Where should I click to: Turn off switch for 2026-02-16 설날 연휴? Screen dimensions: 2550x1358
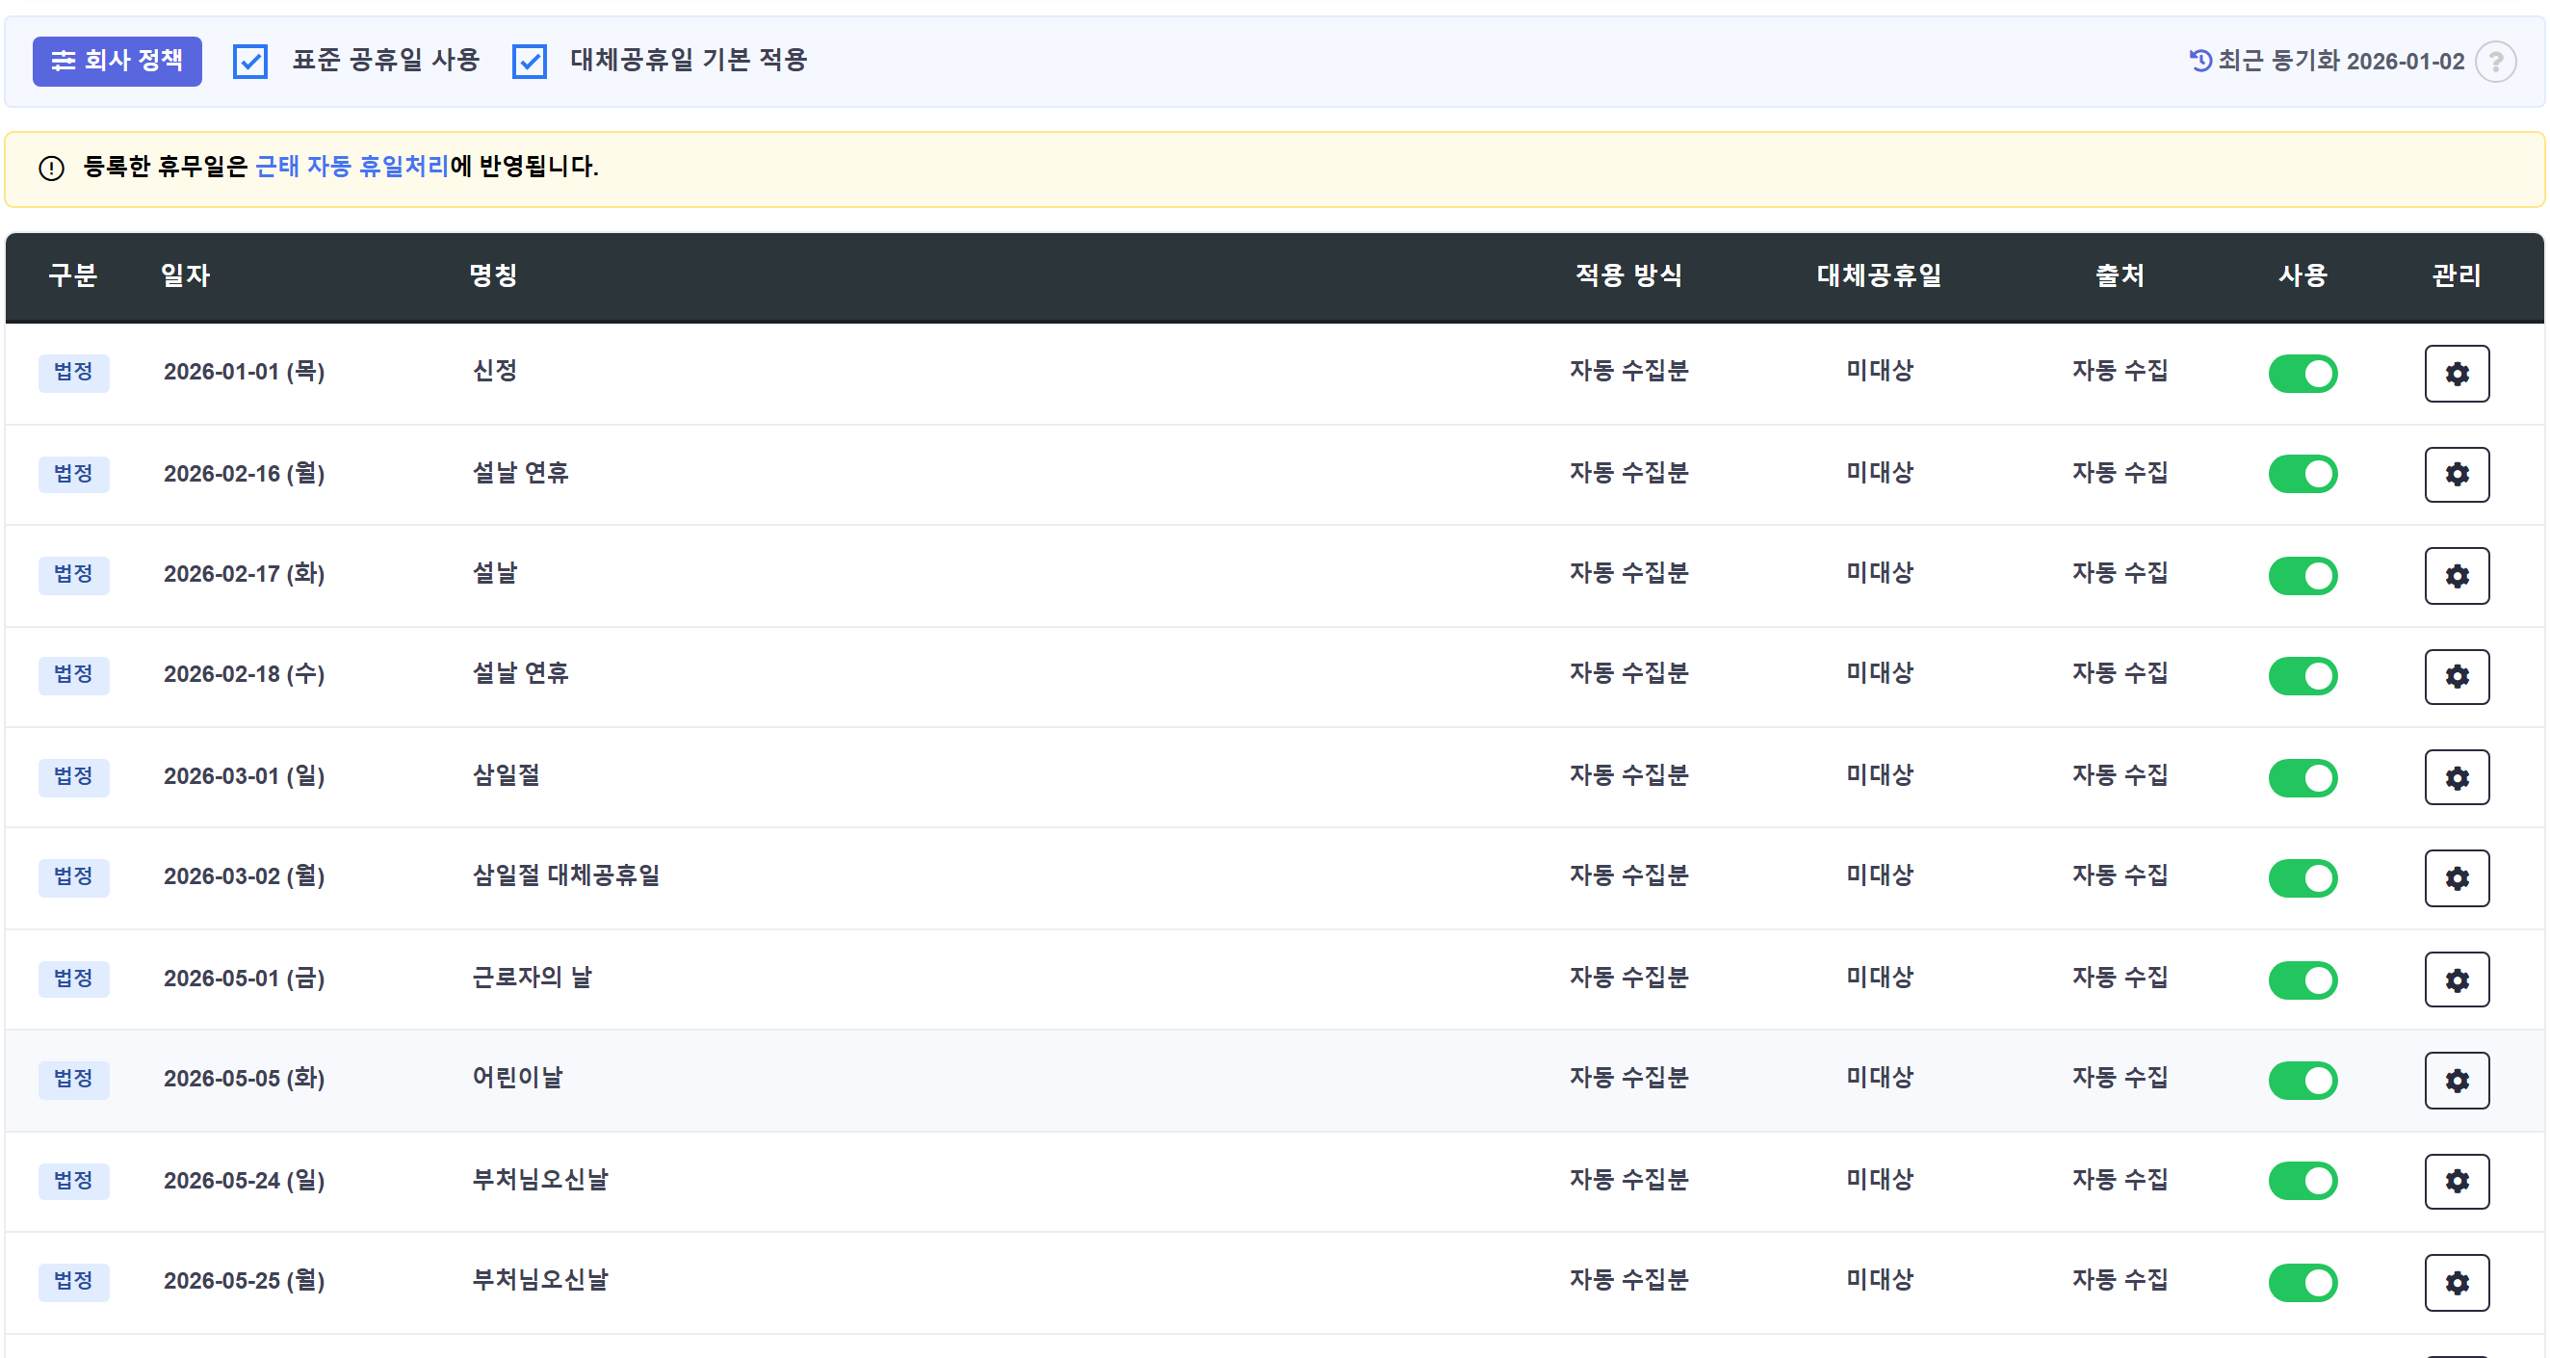coord(2303,474)
